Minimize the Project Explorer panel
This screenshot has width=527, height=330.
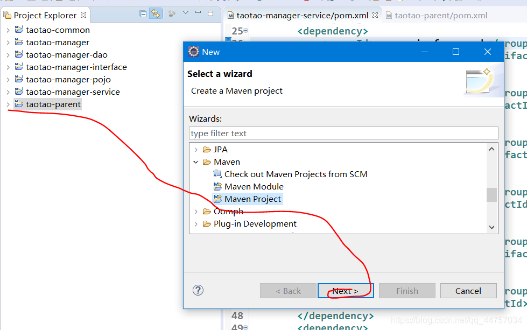198,12
